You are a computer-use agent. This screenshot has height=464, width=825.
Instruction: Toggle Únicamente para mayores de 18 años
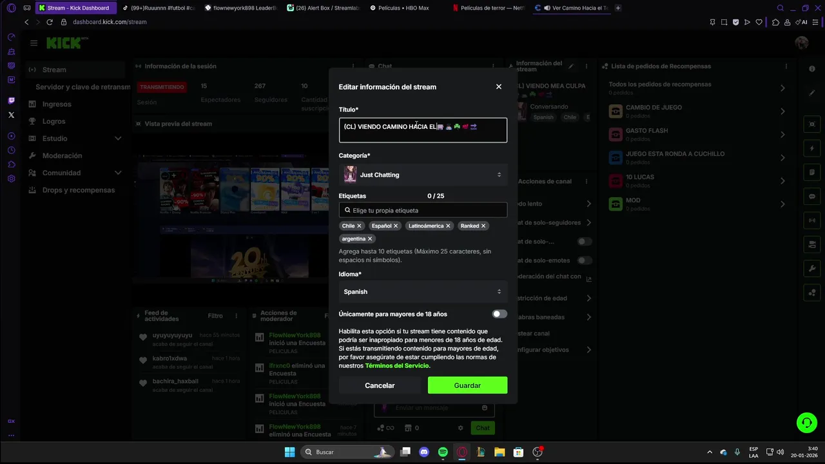500,314
